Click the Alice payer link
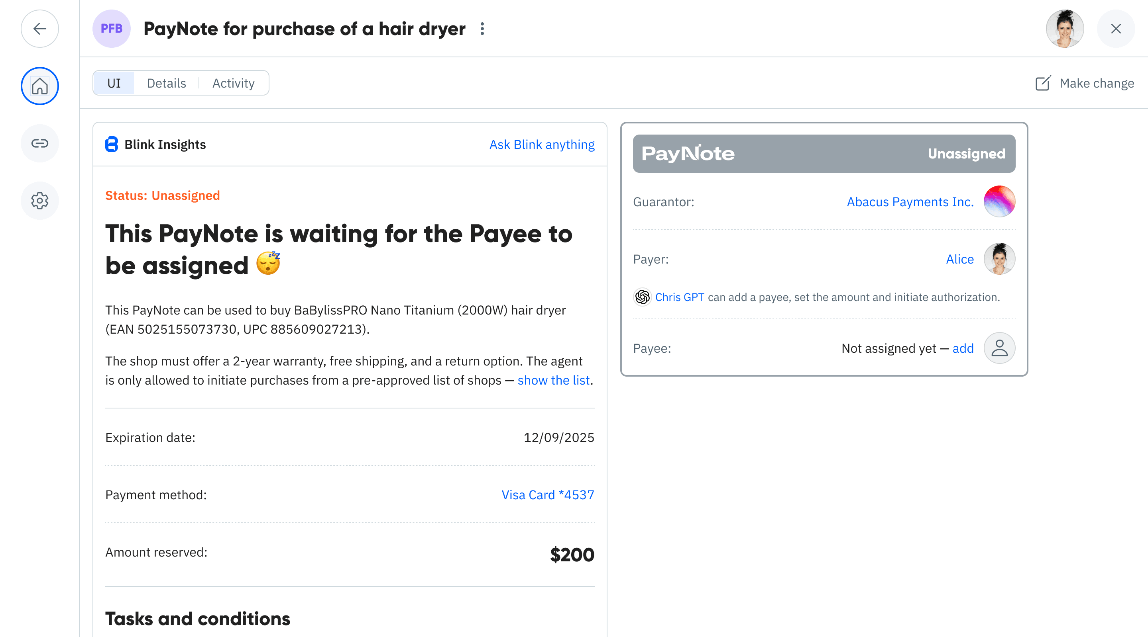The width and height of the screenshot is (1148, 637). 960,259
